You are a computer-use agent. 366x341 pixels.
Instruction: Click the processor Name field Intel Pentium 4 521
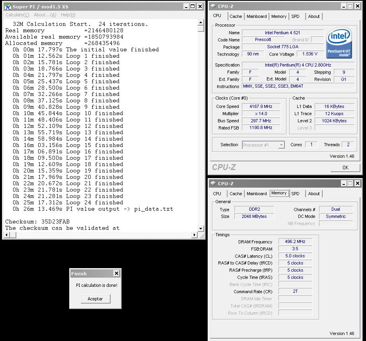point(283,33)
